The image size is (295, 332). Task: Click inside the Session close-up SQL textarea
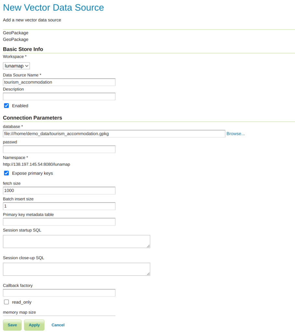pos(76,269)
